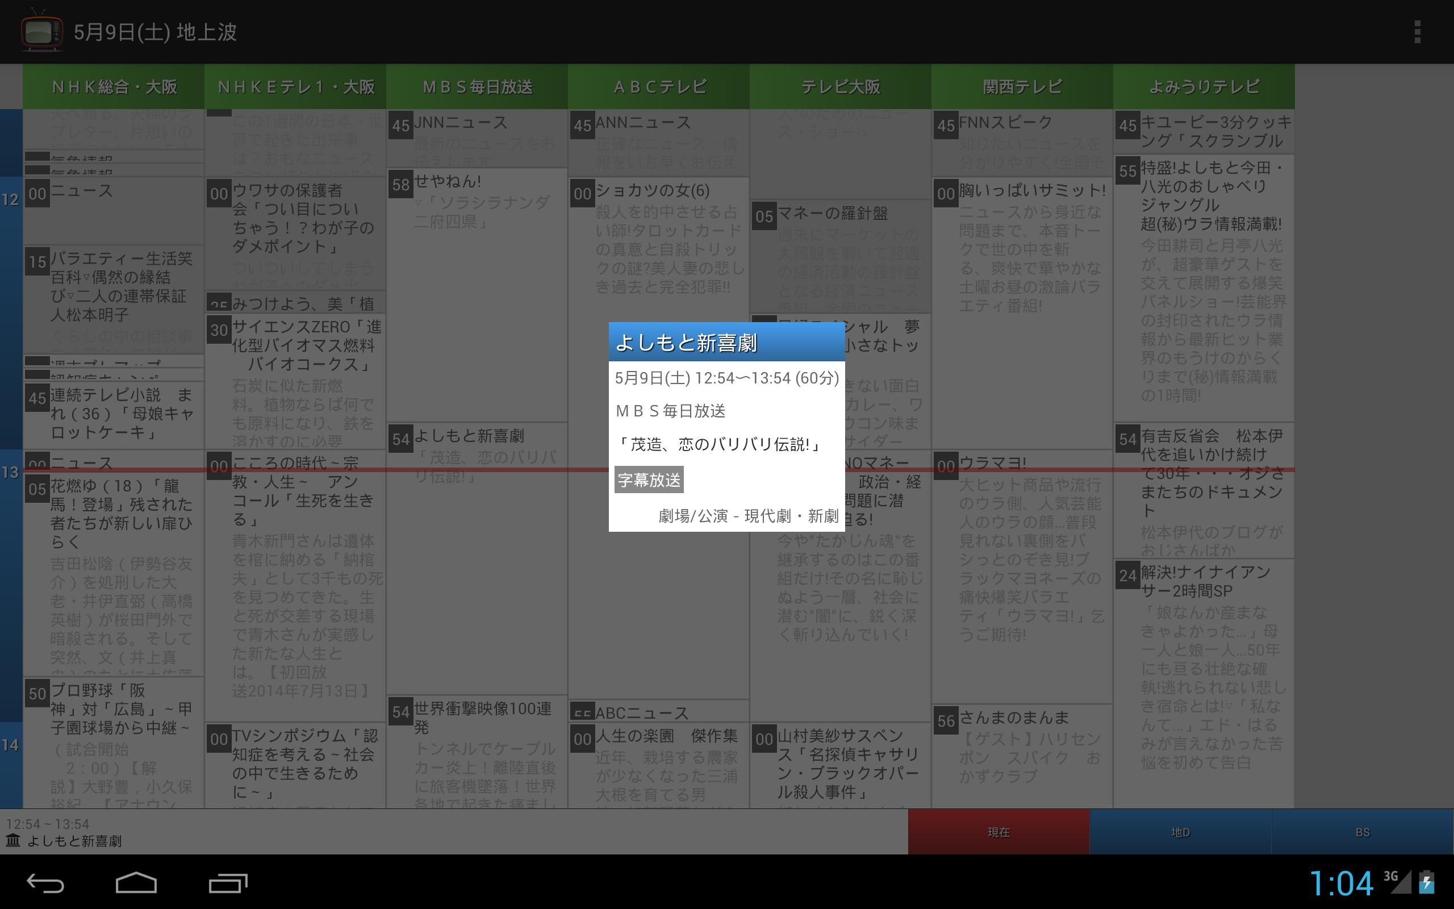Open the 連続テレビ小説 まれ program

click(x=114, y=415)
